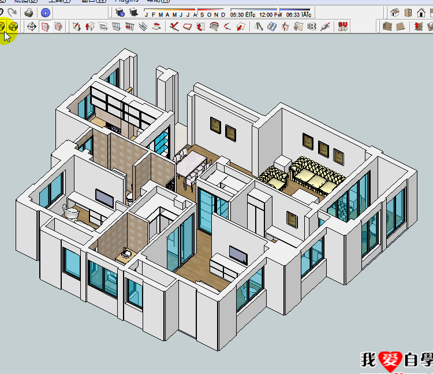The height and width of the screenshot is (374, 433).
Task: Toggle display of section cuts
Action: (58, 27)
